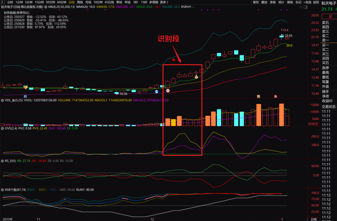Click the 航天电子 stock name header
Screen dimensions: 337x221
pyautogui.click(x=329, y=3)
